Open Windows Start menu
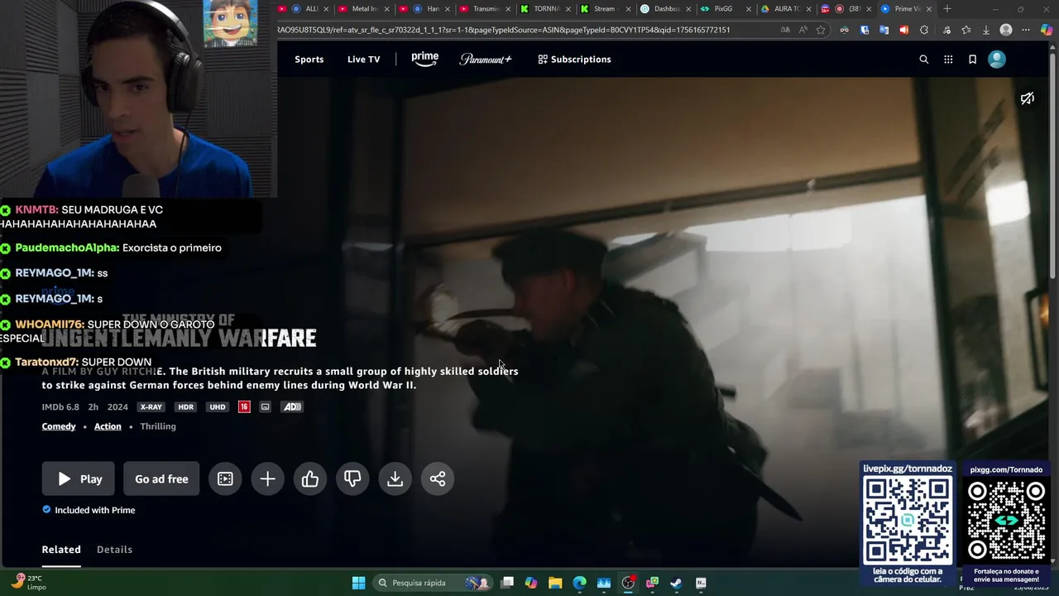This screenshot has width=1059, height=596. [358, 583]
